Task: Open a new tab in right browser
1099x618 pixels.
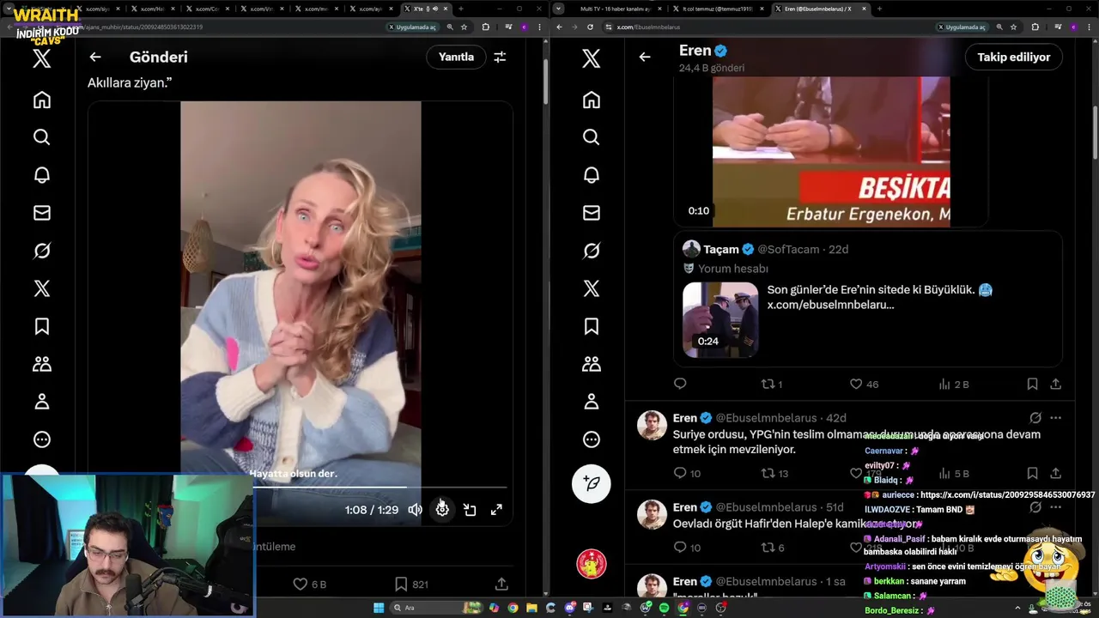Action: click(878, 9)
